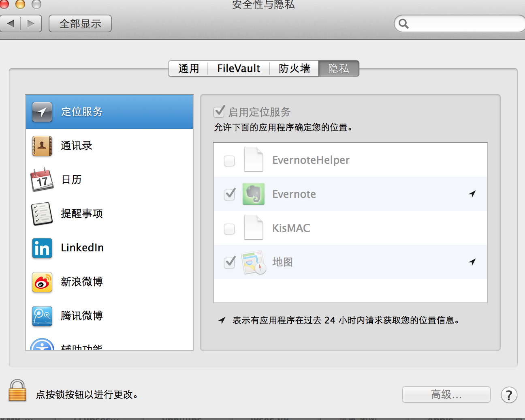The image size is (525, 420).
Task: Switch to the General (通用) tab
Action: 188,69
